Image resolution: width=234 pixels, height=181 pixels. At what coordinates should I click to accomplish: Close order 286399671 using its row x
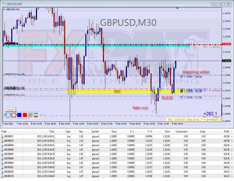[x=232, y=136]
